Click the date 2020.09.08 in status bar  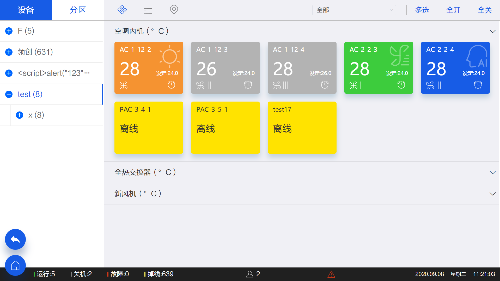(429, 274)
